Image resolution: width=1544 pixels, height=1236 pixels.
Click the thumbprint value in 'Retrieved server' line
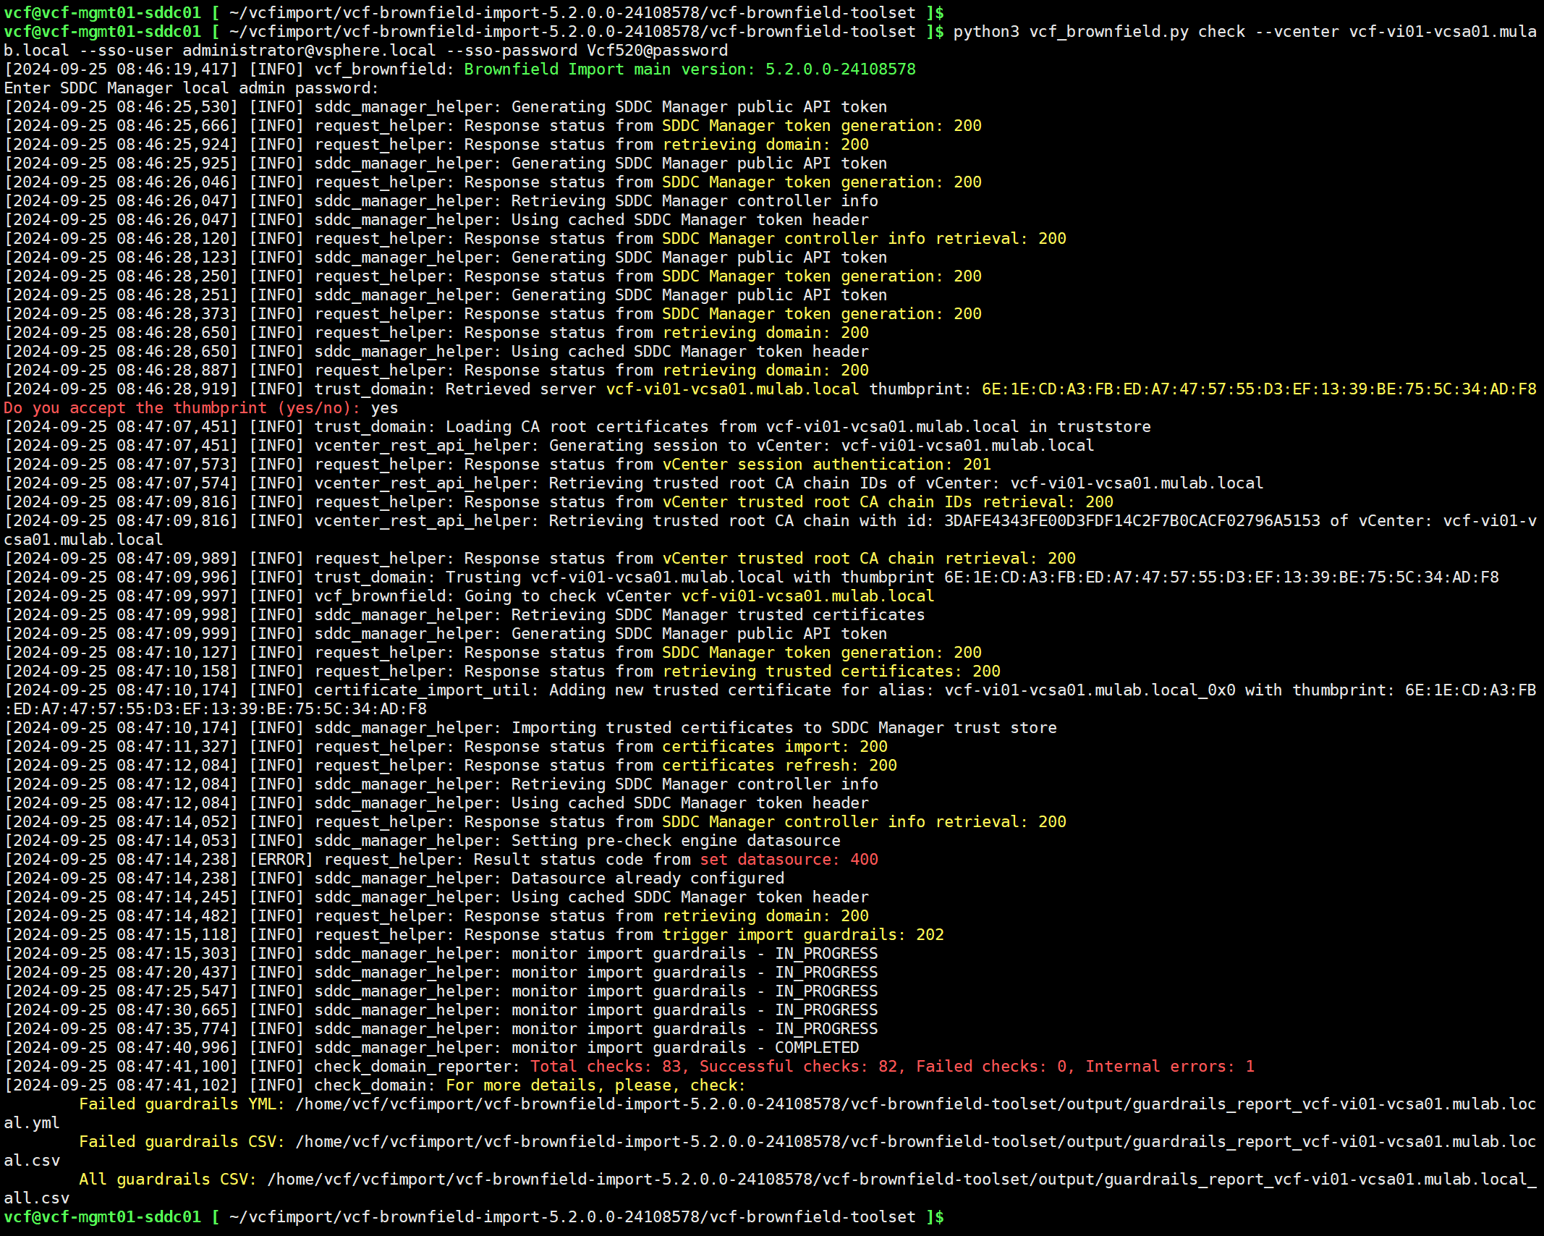pos(1258,389)
